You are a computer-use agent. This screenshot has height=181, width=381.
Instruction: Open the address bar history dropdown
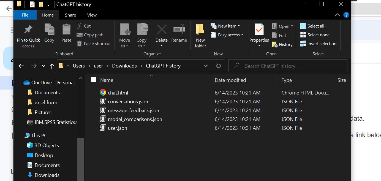coord(206,66)
